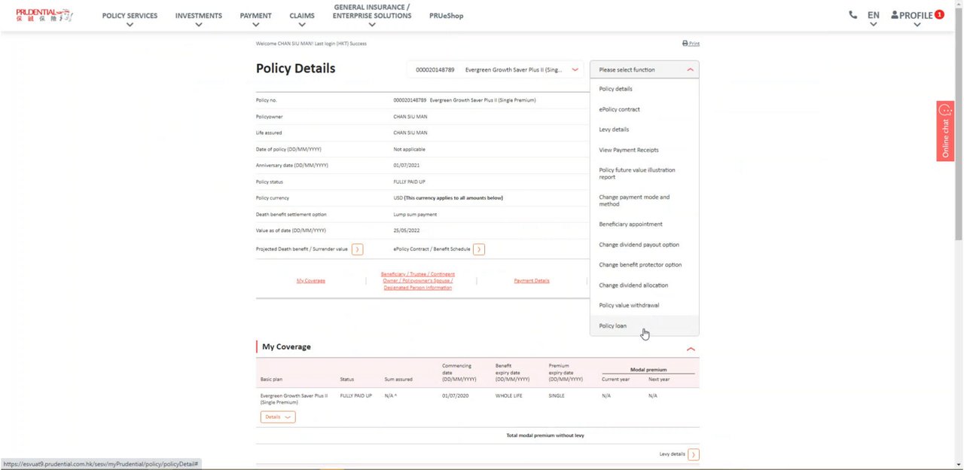The height and width of the screenshot is (470, 964).
Task: Open Projected Death benefit arrow button
Action: click(x=357, y=249)
